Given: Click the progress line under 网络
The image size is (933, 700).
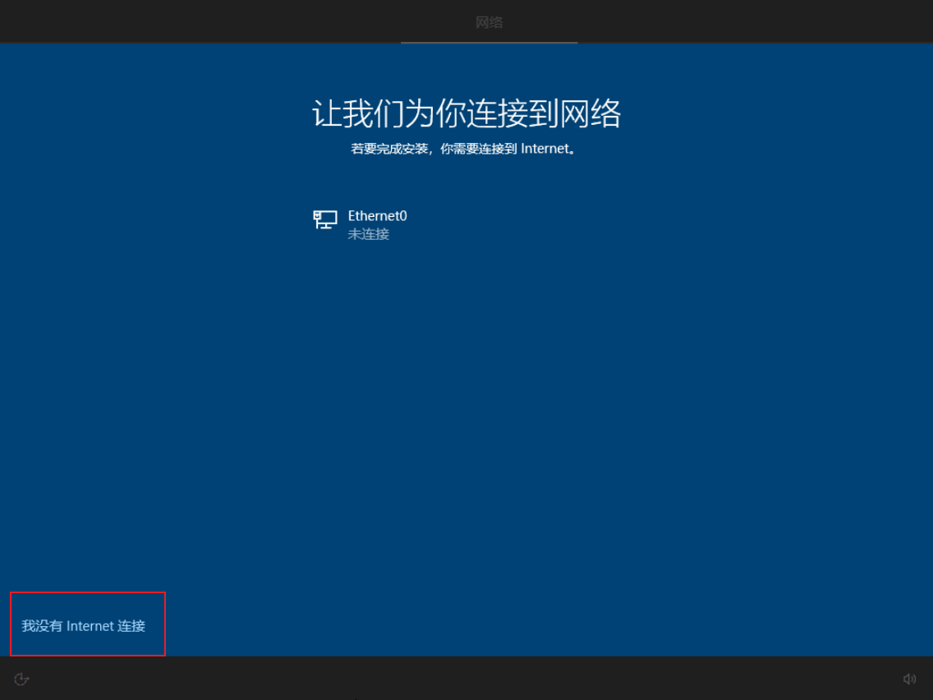Looking at the screenshot, I should pos(489,42).
